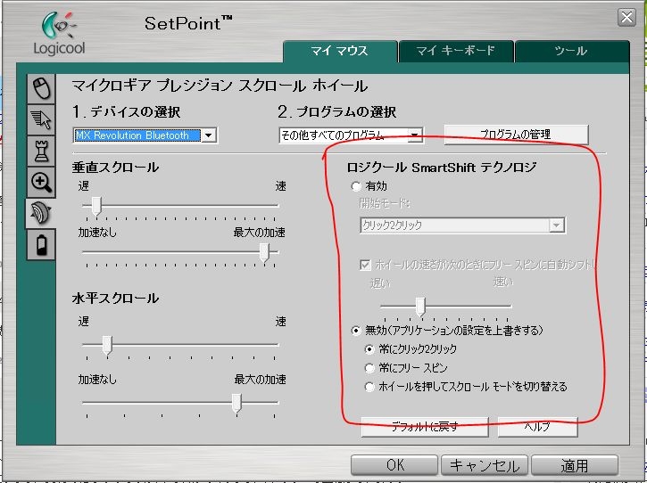
Task: Click the vertical scroll speed slider thumb
Action: (96, 206)
